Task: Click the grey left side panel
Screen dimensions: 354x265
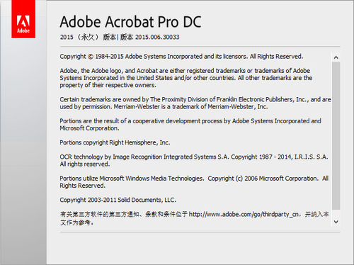Action: point(23,151)
